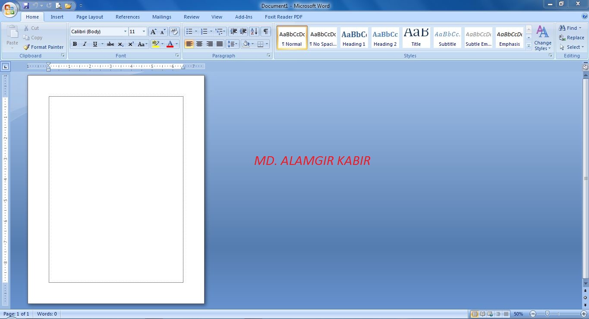Select Center alignment

click(199, 44)
